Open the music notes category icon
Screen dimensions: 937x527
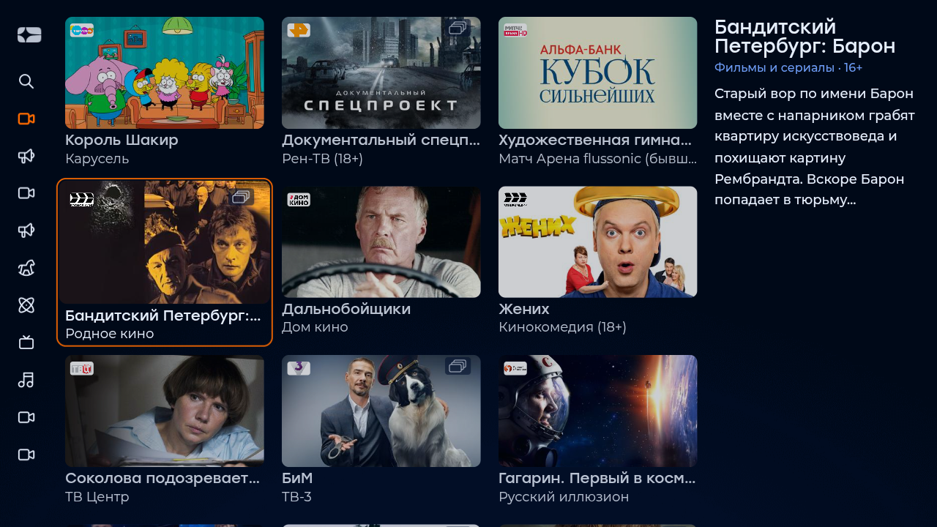click(x=26, y=380)
